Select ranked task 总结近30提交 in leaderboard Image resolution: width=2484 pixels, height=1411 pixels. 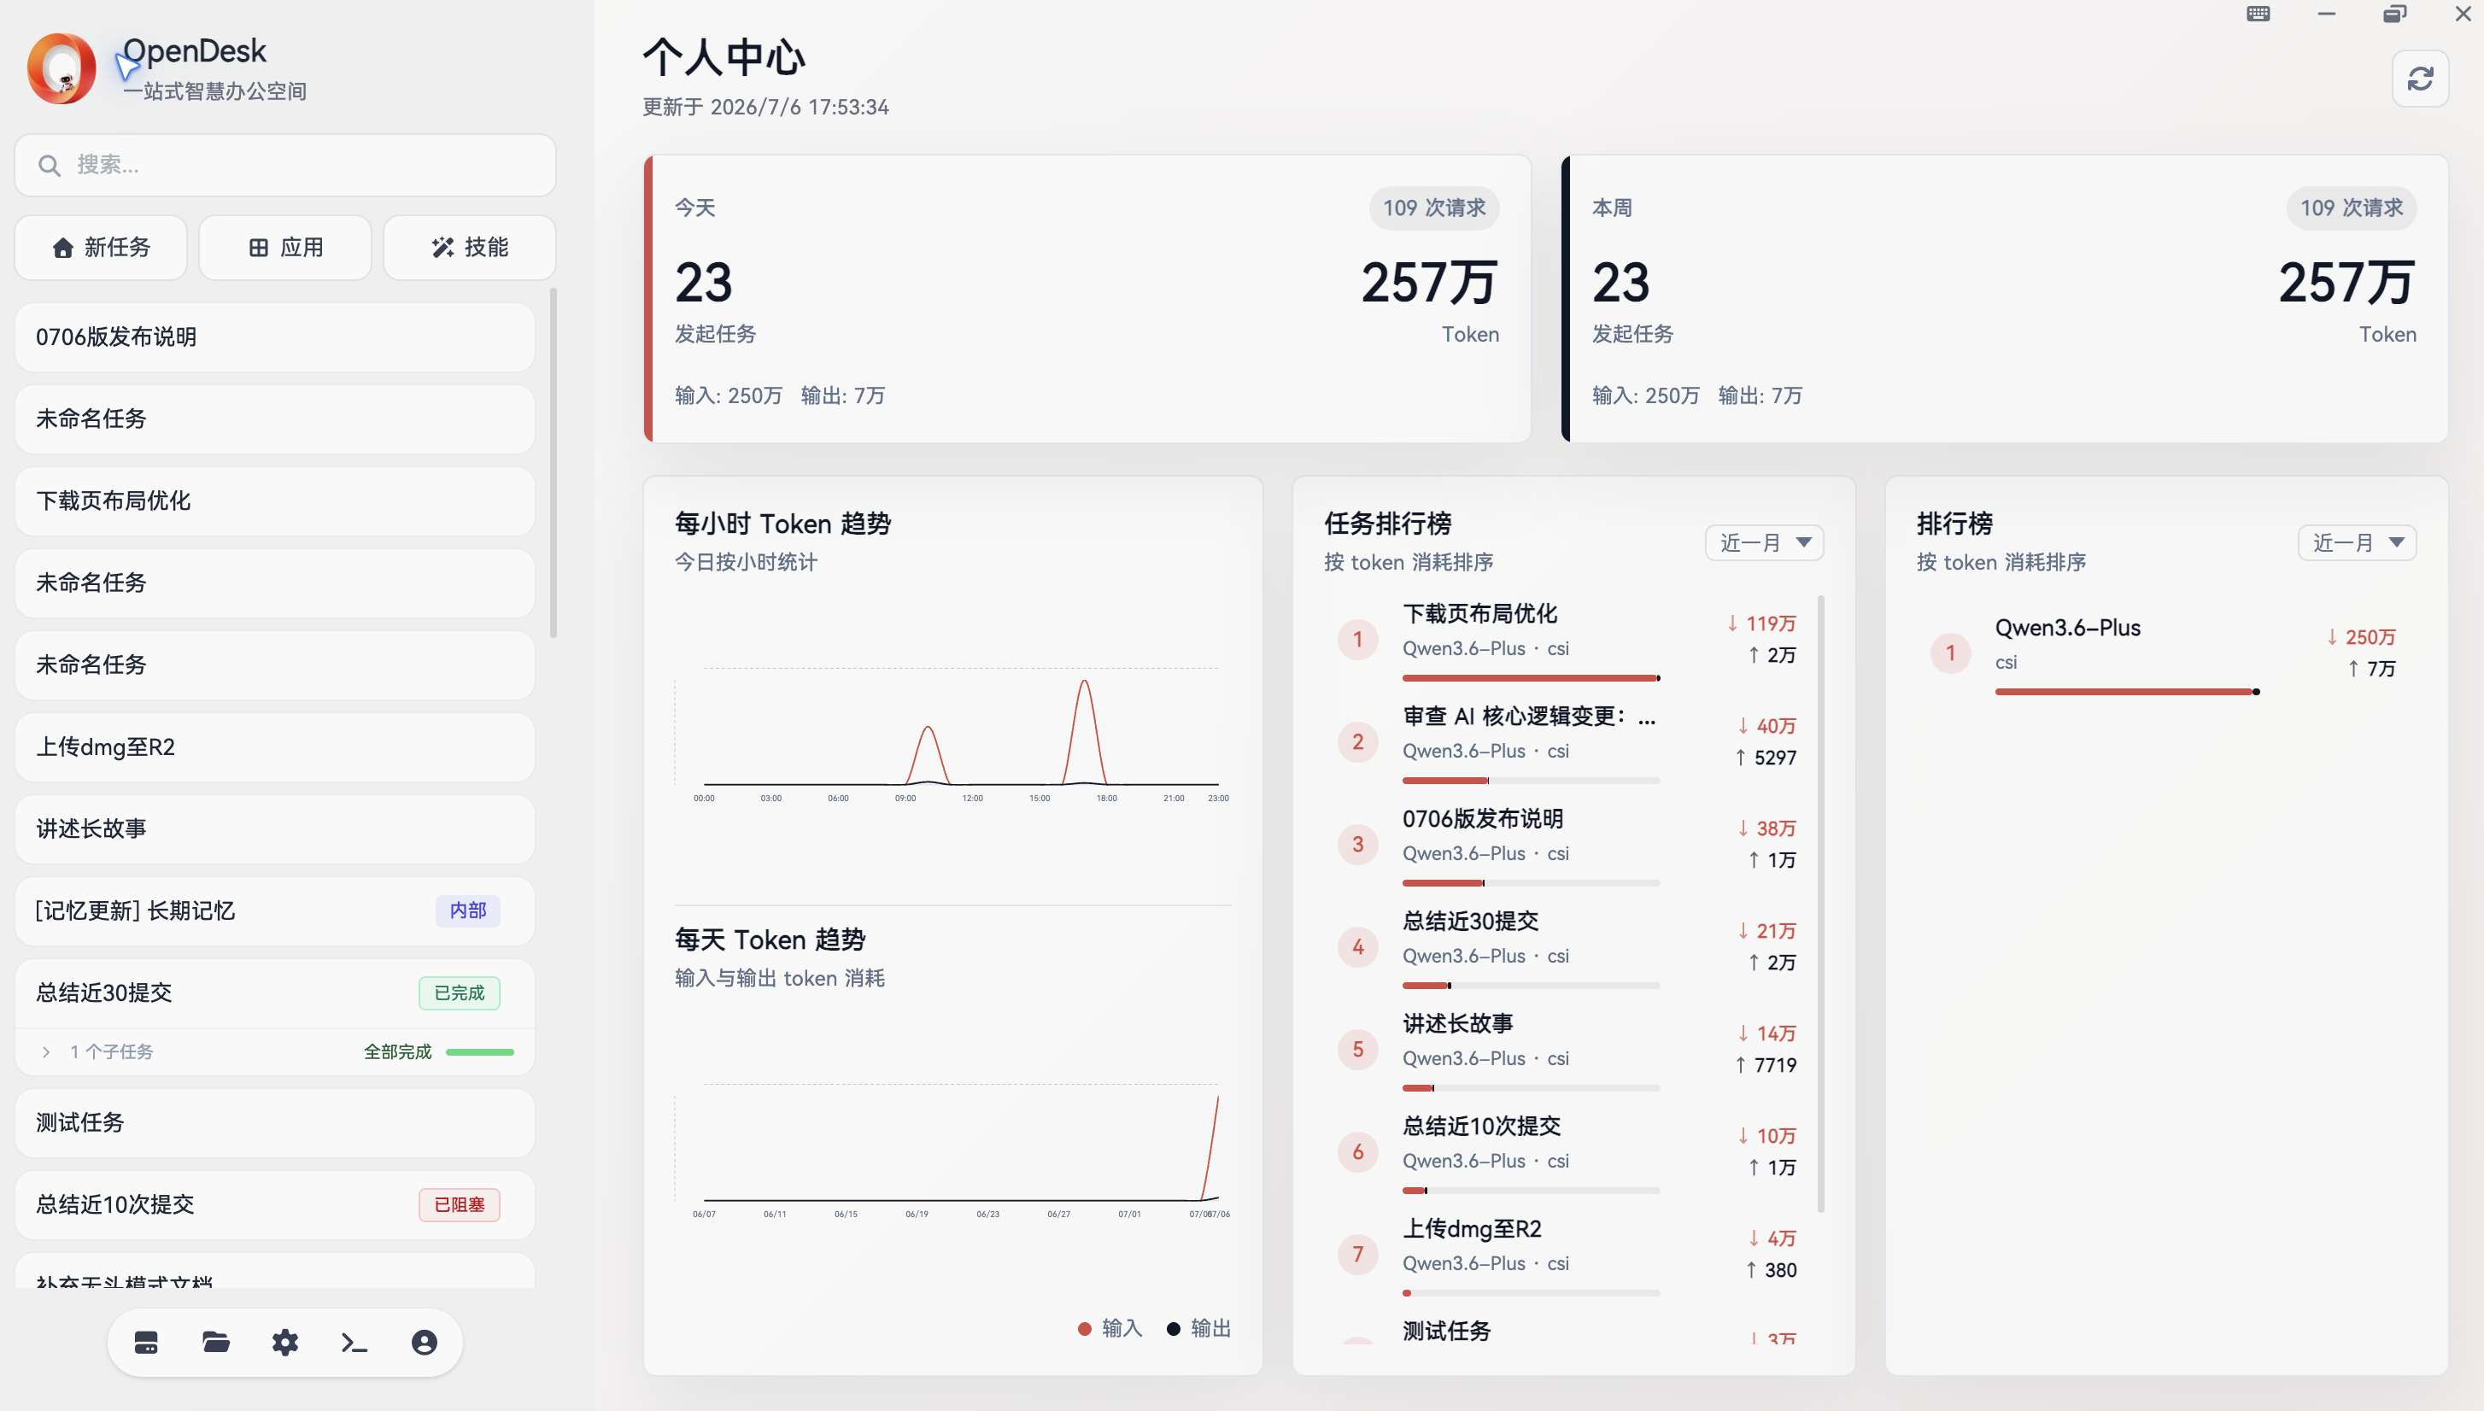pos(1567,947)
